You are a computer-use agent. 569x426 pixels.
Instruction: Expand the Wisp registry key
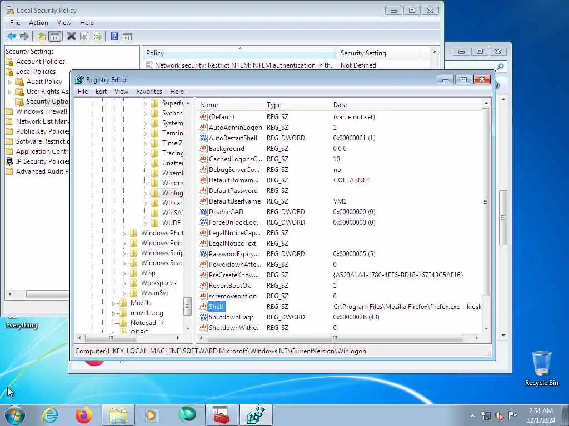[124, 273]
